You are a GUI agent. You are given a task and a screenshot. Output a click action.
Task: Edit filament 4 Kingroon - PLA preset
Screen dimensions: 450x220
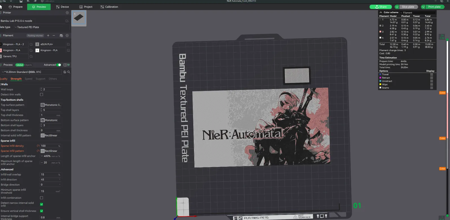(68, 50)
